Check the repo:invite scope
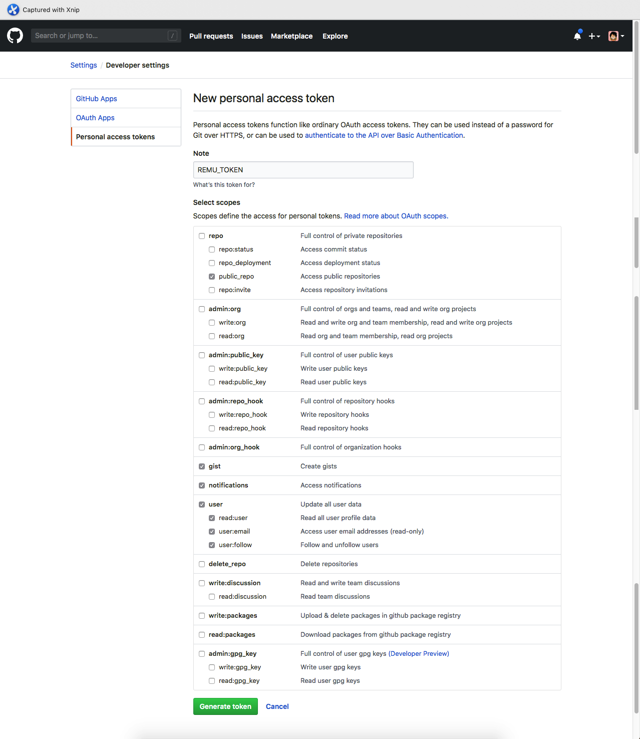This screenshot has height=739, width=640. (212, 290)
